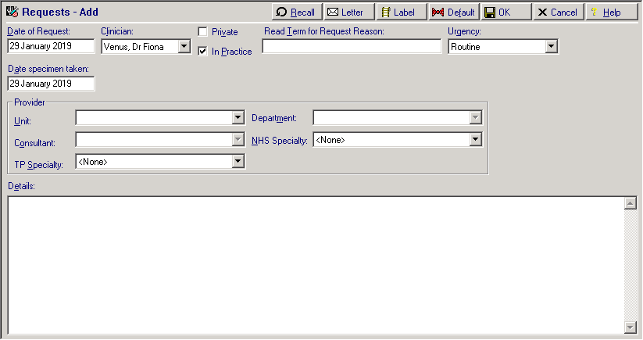Click the Recall toolbar button
The width and height of the screenshot is (643, 340).
tap(297, 13)
